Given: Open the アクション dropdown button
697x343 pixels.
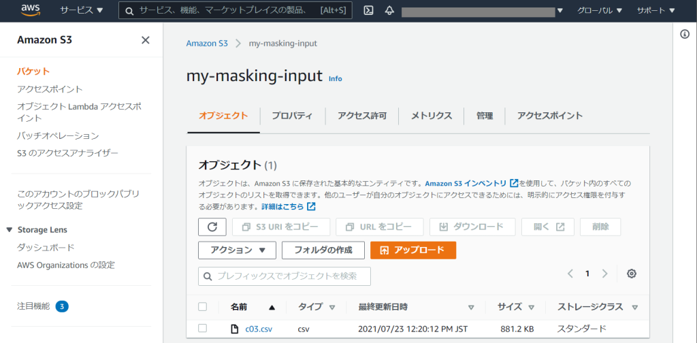Looking at the screenshot, I should coord(238,250).
